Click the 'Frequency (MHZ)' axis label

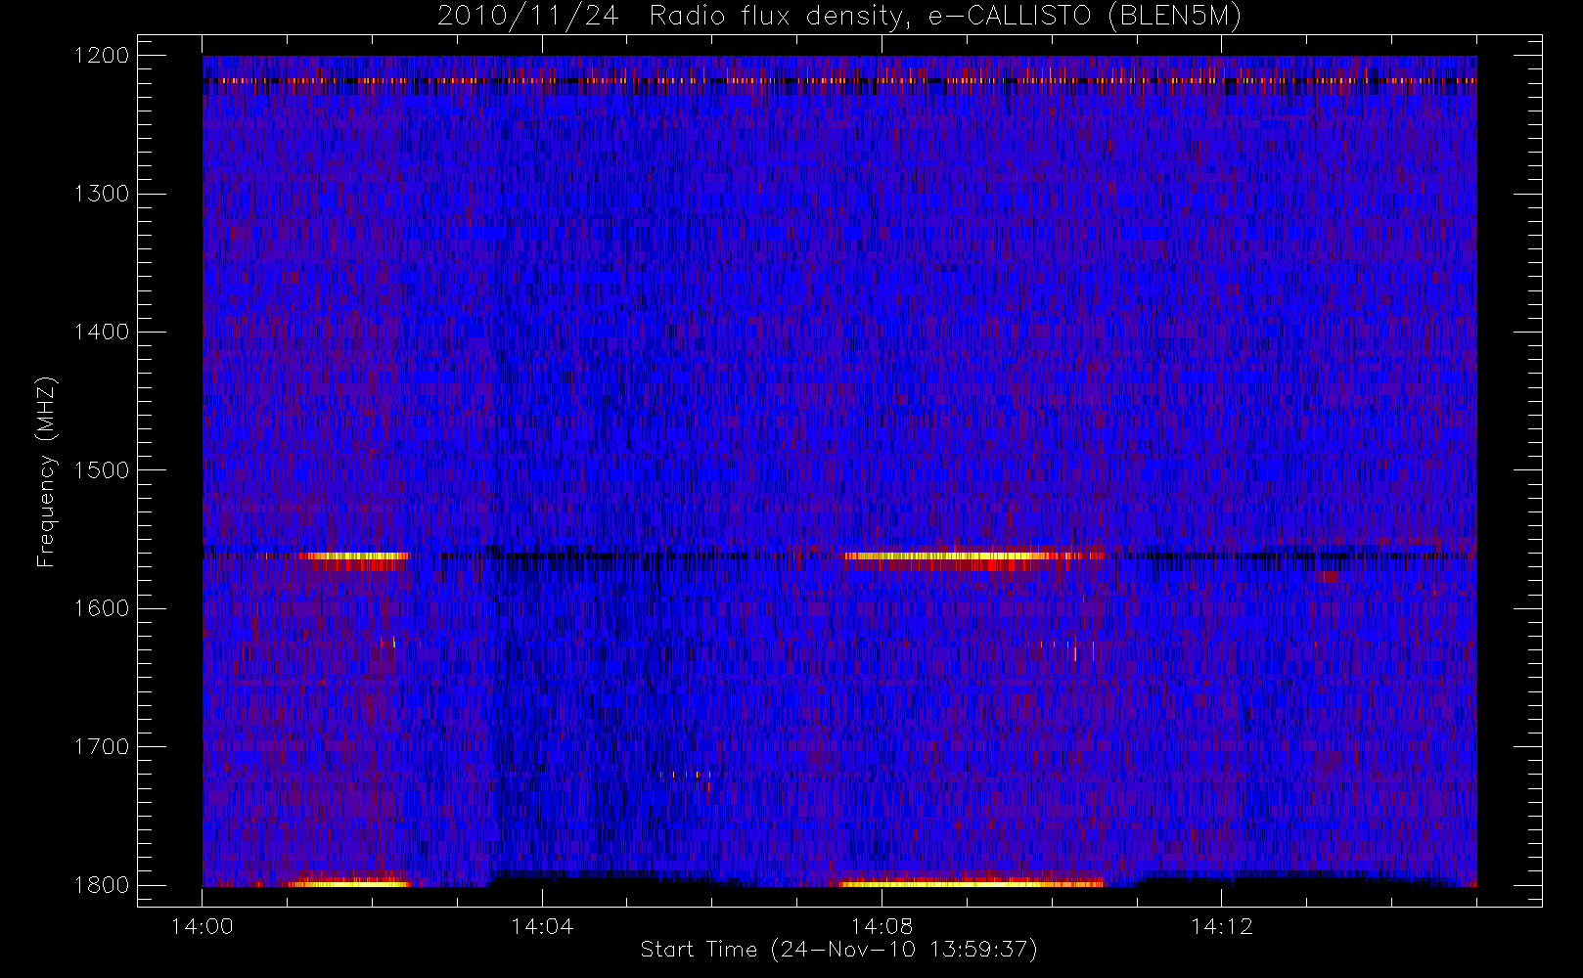pos(46,471)
